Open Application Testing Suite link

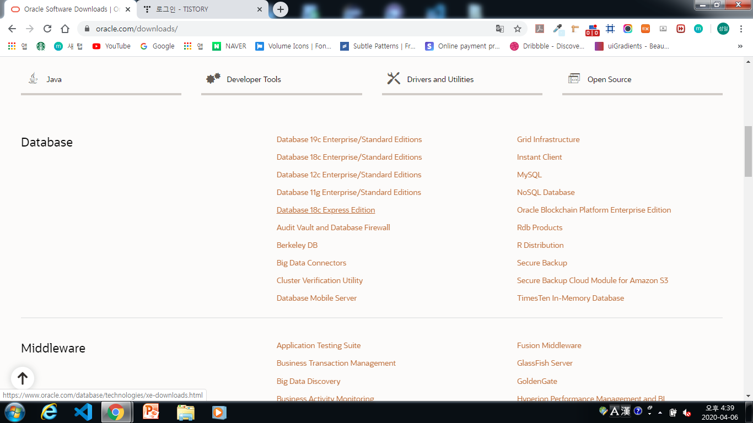point(319,345)
